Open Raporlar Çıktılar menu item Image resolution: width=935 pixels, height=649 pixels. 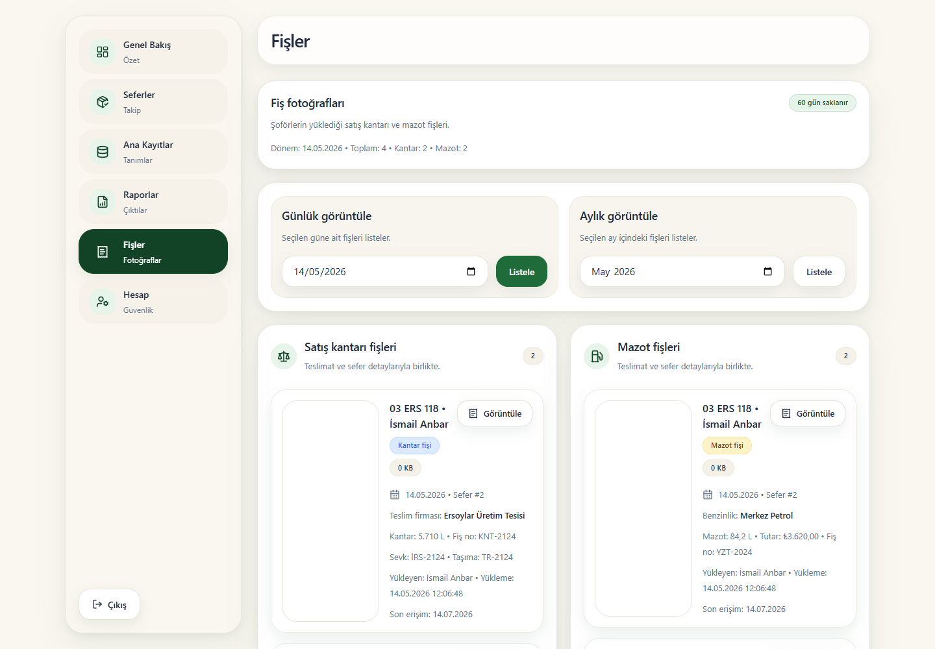click(153, 202)
